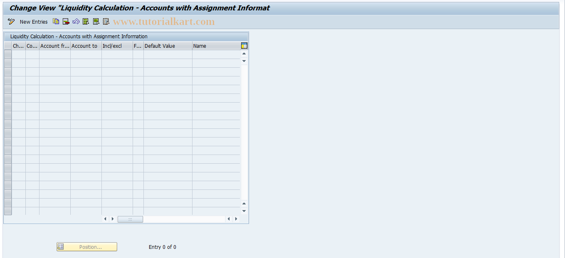Click the bottom scroll-down arrow of the table

(x=244, y=211)
